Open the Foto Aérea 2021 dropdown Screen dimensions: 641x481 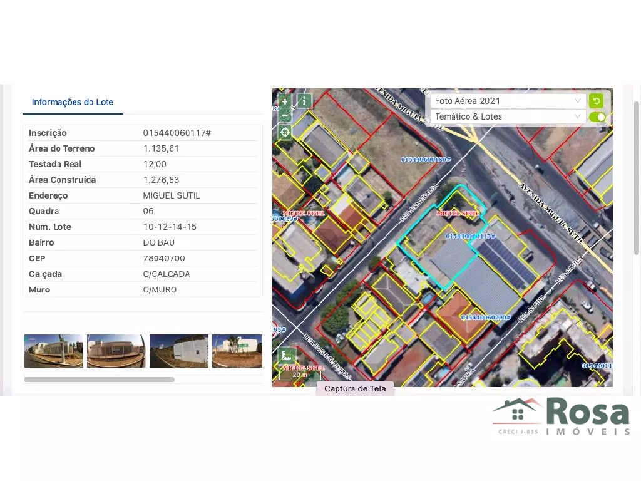[x=507, y=101]
